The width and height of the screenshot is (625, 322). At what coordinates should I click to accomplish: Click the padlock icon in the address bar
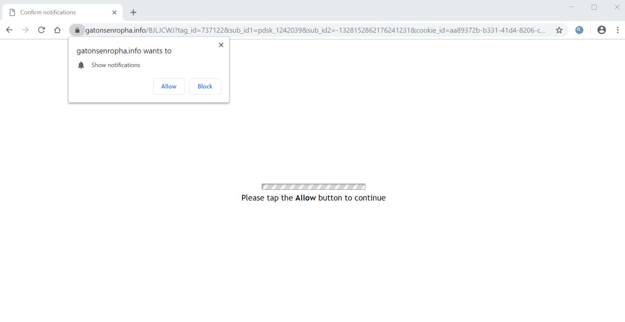click(77, 30)
